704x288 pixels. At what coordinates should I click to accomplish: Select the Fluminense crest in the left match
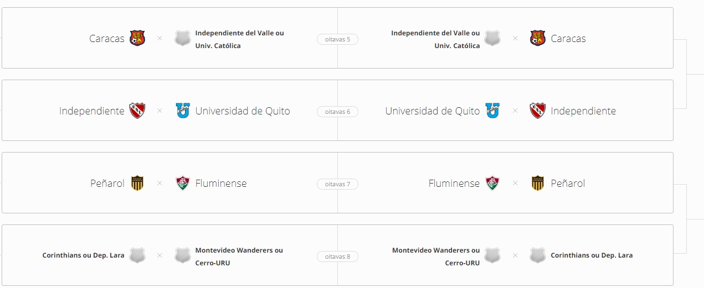click(x=183, y=183)
